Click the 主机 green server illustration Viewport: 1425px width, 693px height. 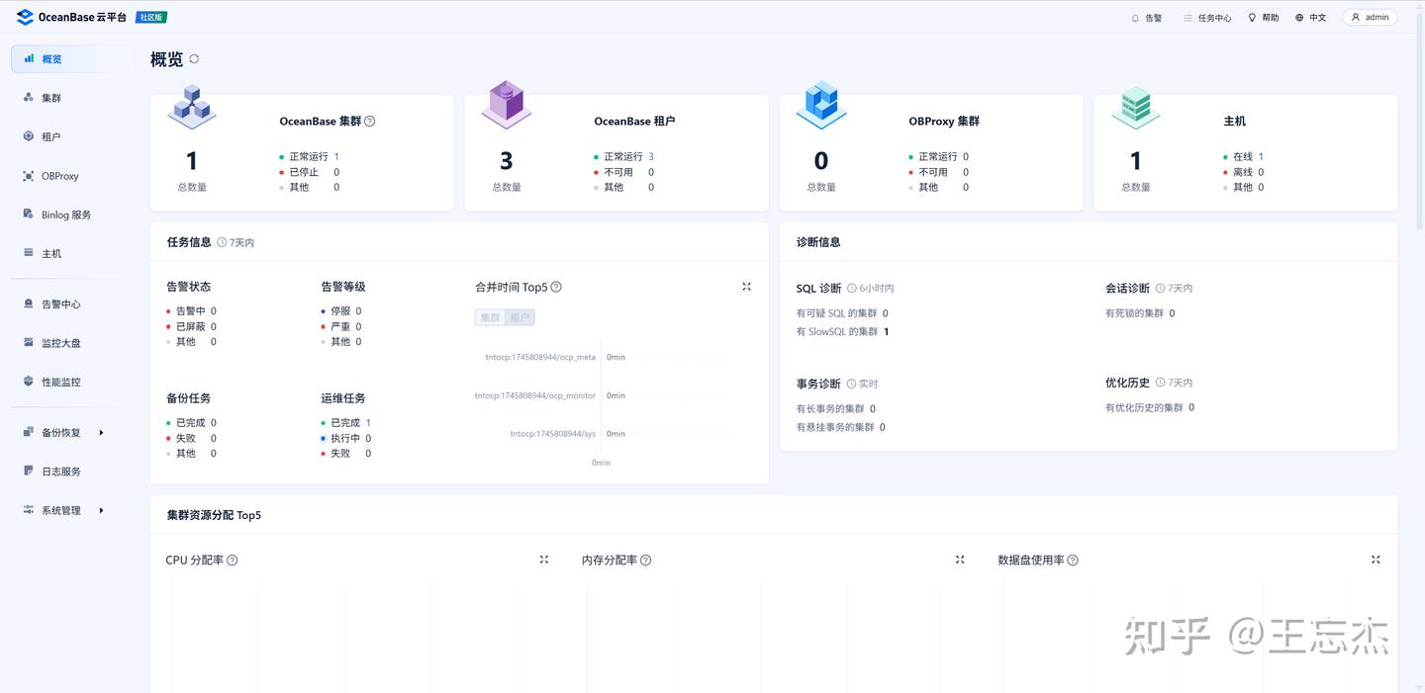[1135, 107]
